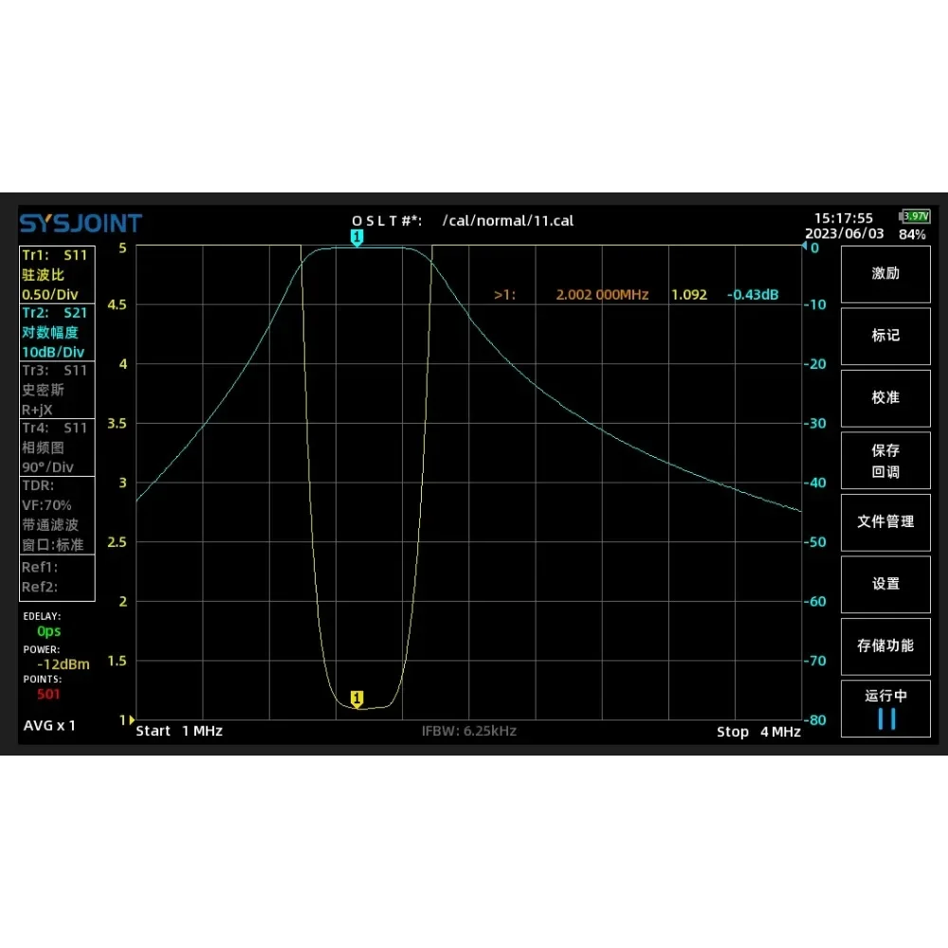The width and height of the screenshot is (948, 948).
Task: Tap the POWER -12dBm value
Action: 63,664
